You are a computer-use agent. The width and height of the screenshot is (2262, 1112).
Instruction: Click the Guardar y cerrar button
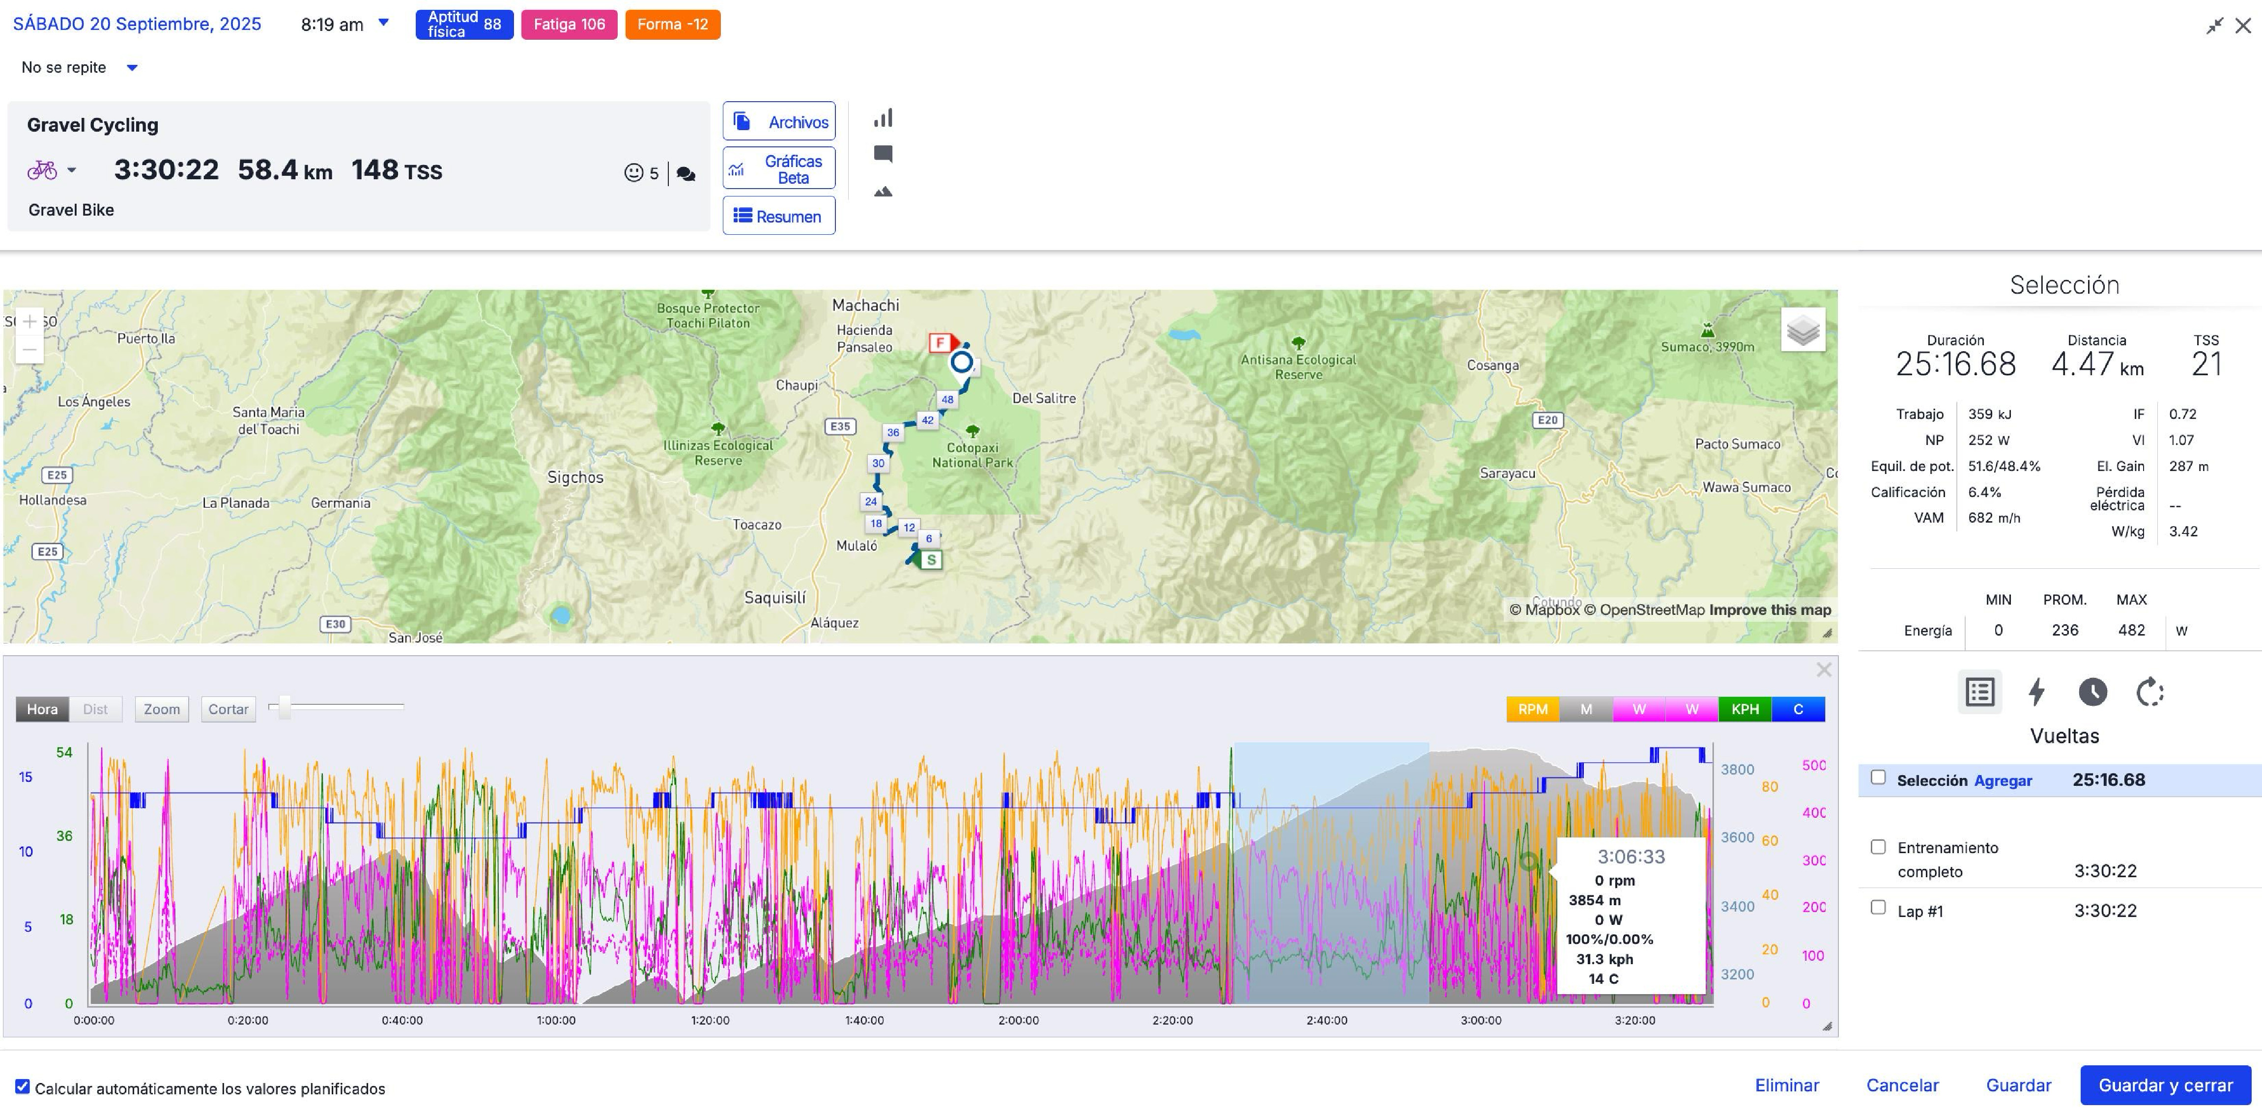click(x=2165, y=1085)
